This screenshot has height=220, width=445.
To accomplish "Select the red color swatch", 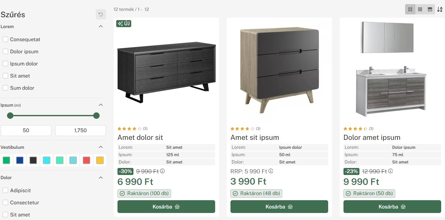I will click(87, 160).
